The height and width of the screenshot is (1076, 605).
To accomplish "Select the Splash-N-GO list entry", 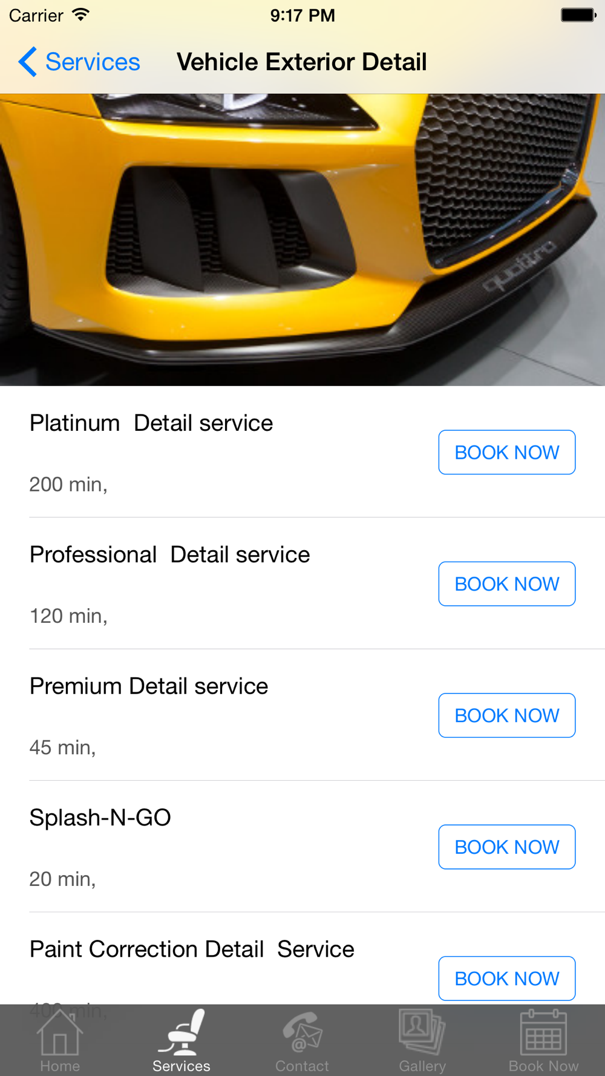I will point(100,818).
